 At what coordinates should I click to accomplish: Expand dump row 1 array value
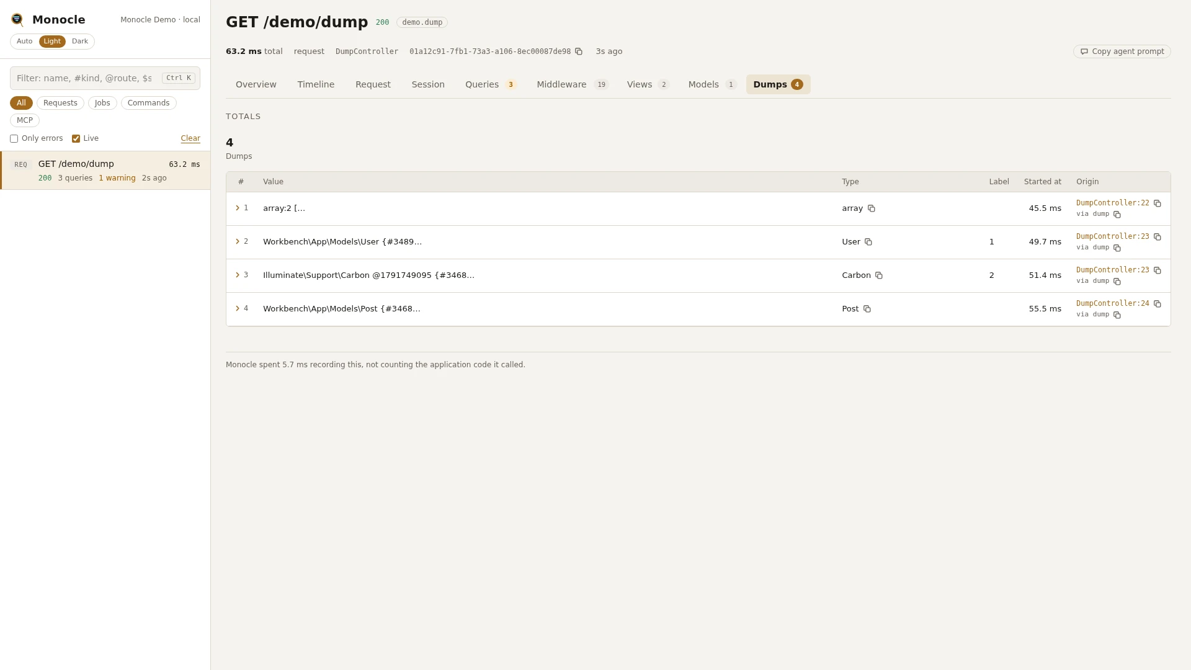click(238, 208)
